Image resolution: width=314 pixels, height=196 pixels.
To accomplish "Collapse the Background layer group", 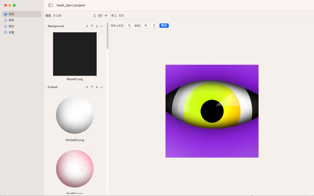I will coord(46,26).
